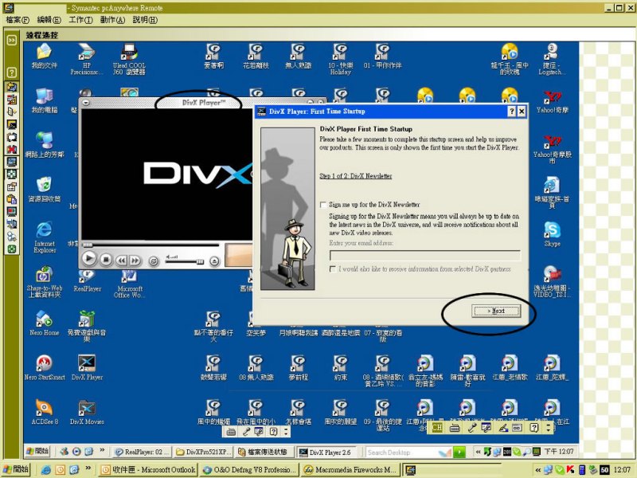The width and height of the screenshot is (637, 478).
Task: Switch to DivXPro521XP folder on remote taskbar
Action: pyautogui.click(x=204, y=452)
